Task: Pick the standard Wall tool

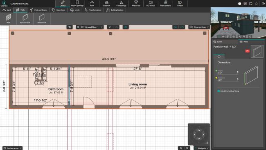Action: tap(8, 18)
